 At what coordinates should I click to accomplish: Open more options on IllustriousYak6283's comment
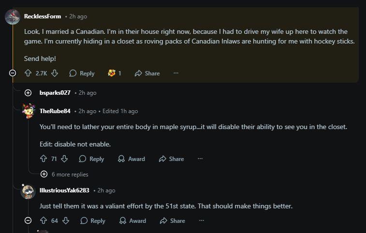(x=201, y=220)
